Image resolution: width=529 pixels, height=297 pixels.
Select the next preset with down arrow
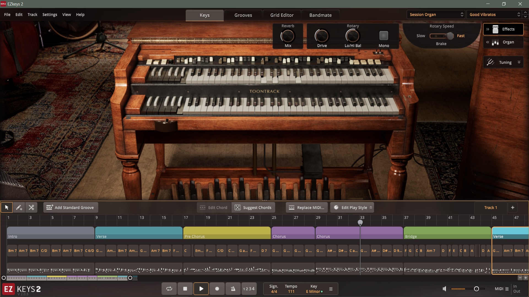(x=525, y=16)
